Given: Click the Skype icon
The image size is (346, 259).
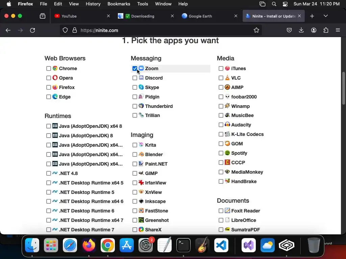Looking at the screenshot, I should pos(141,87).
